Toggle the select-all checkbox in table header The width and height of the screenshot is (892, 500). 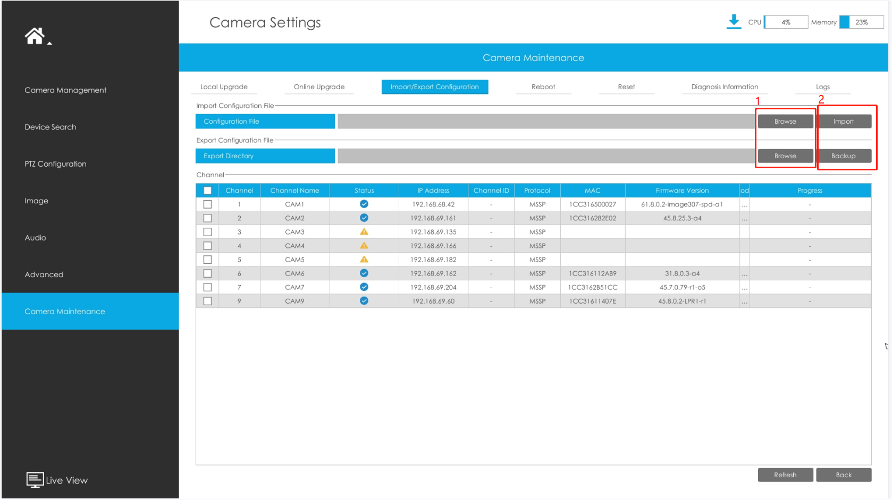207,191
